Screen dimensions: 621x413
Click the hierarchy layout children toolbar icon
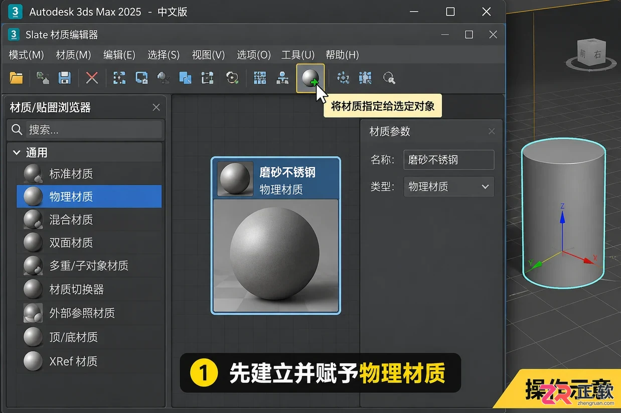coord(283,78)
